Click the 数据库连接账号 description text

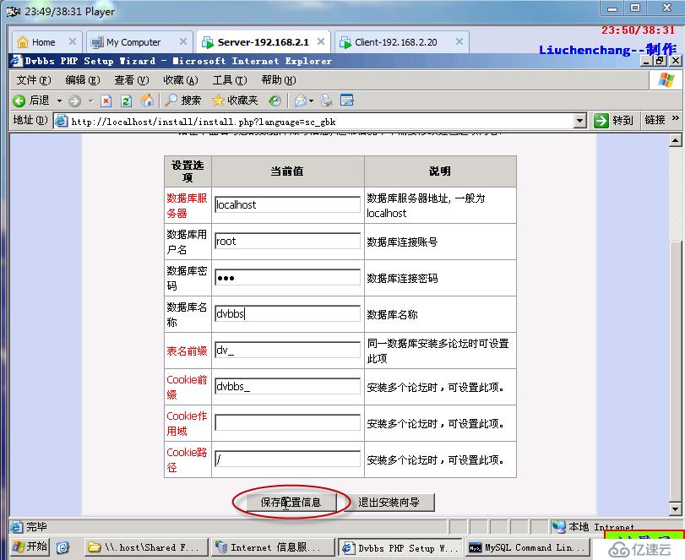[x=402, y=242]
